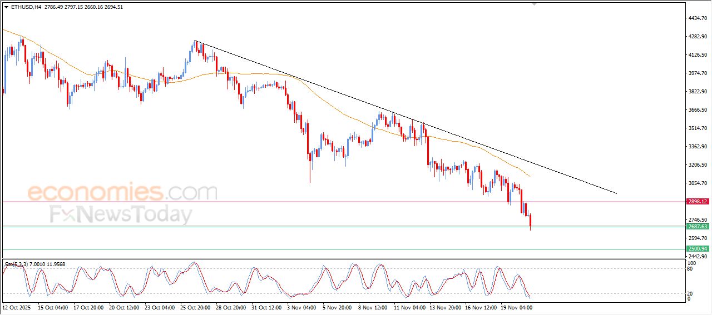712x315 pixels.
Task: Click the 3514.70 price axis value
Action: pos(697,128)
